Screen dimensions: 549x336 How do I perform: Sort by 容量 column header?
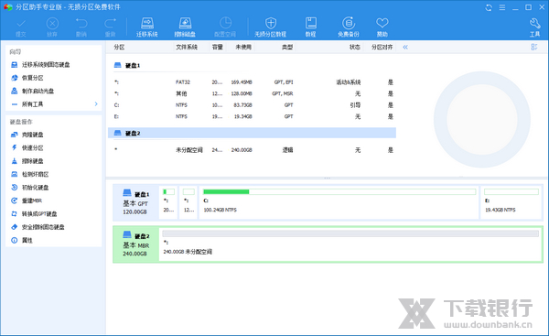(218, 47)
